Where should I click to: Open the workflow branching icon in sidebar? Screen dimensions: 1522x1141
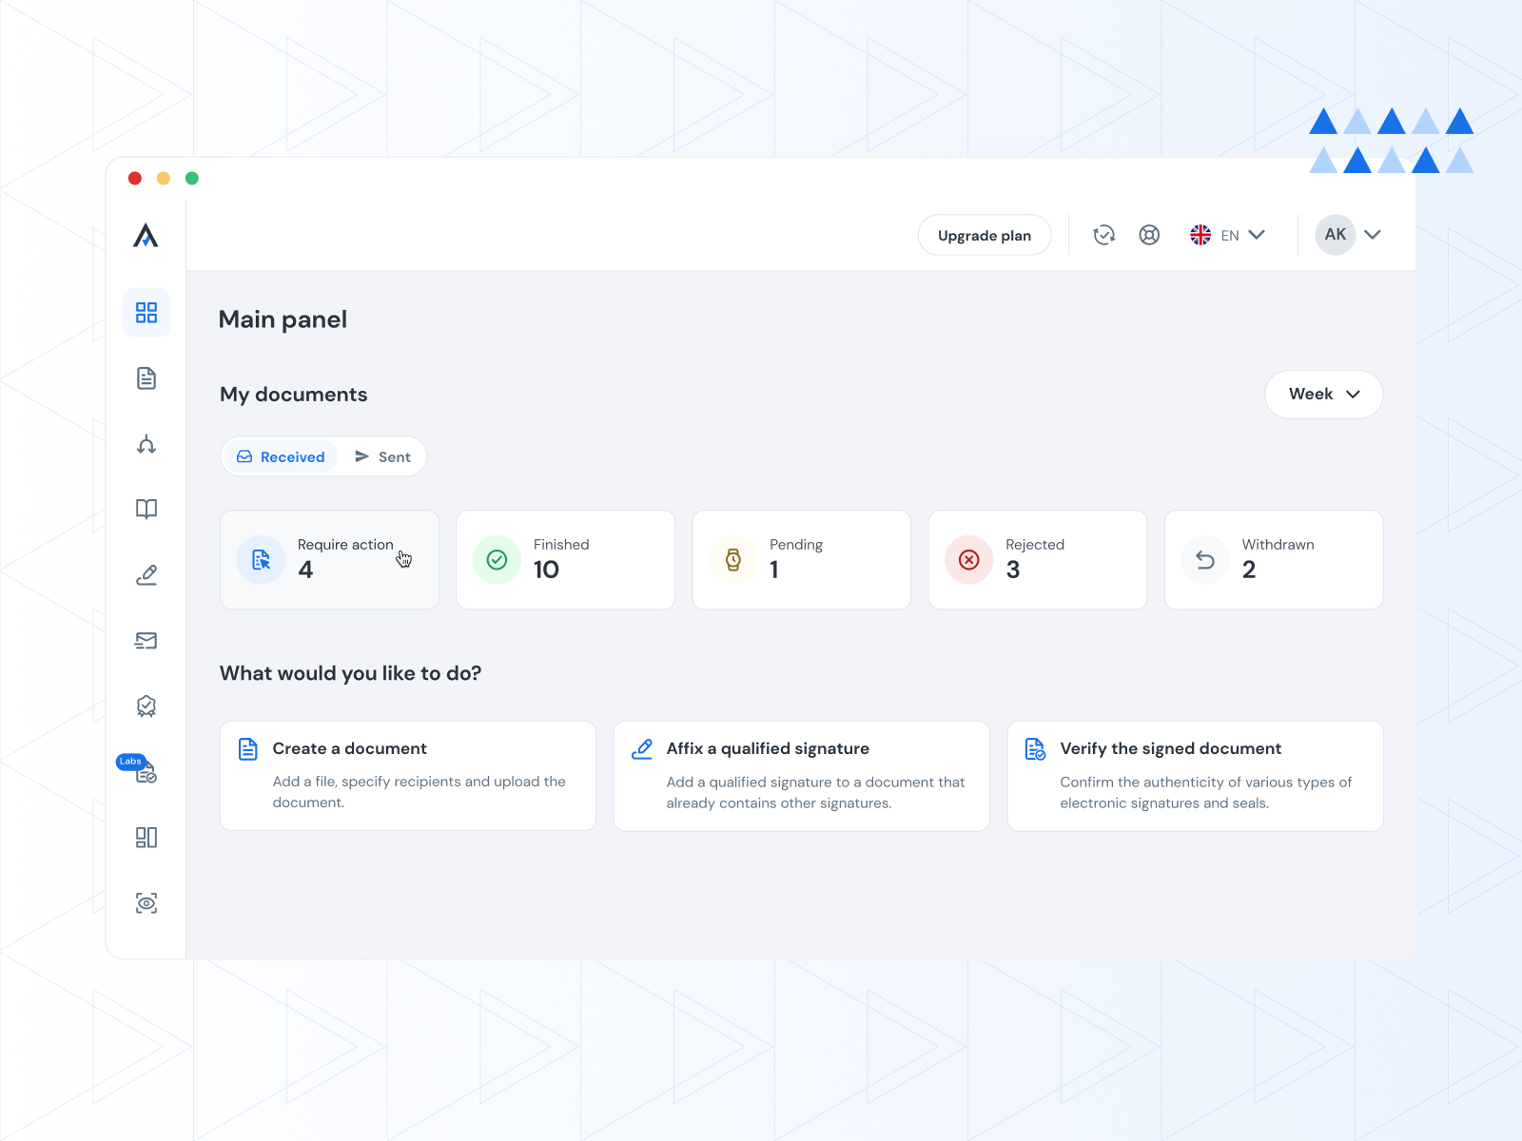pos(146,445)
